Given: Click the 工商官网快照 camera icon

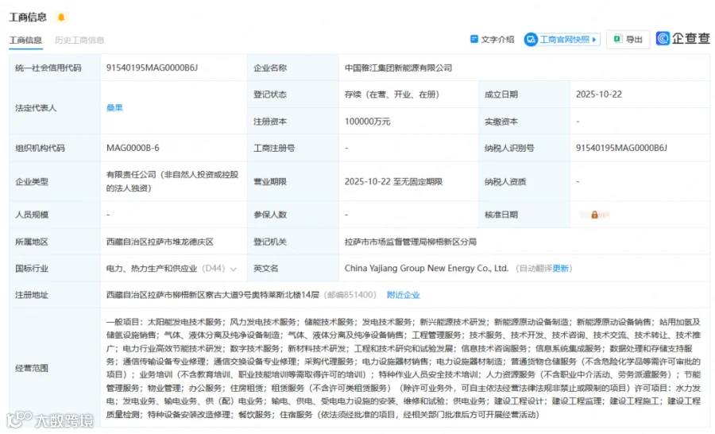Looking at the screenshot, I should [x=531, y=40].
